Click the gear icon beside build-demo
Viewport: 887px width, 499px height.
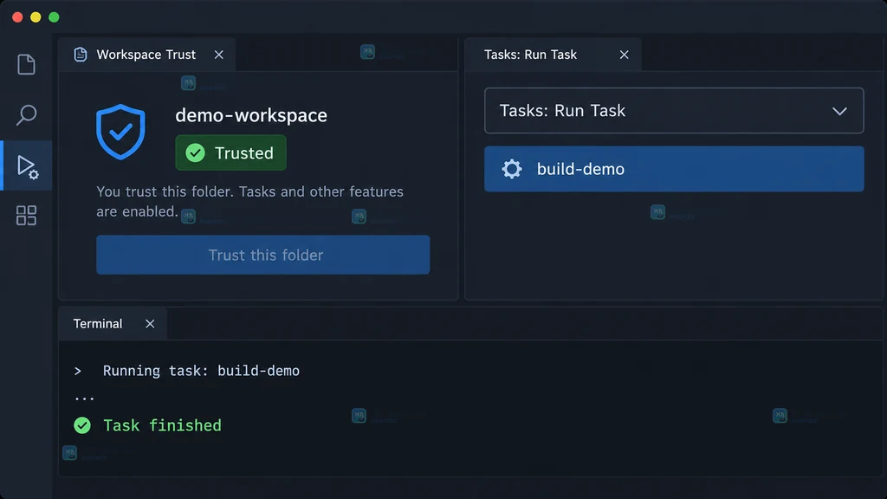(512, 169)
